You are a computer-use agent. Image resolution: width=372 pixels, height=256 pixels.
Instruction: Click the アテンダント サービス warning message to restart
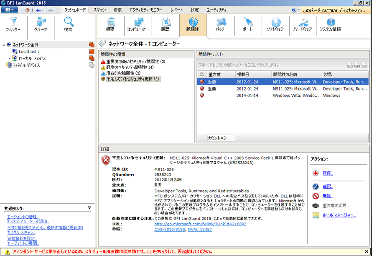pyautogui.click(x=113, y=251)
